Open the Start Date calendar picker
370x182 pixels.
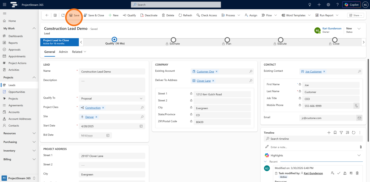(141, 126)
